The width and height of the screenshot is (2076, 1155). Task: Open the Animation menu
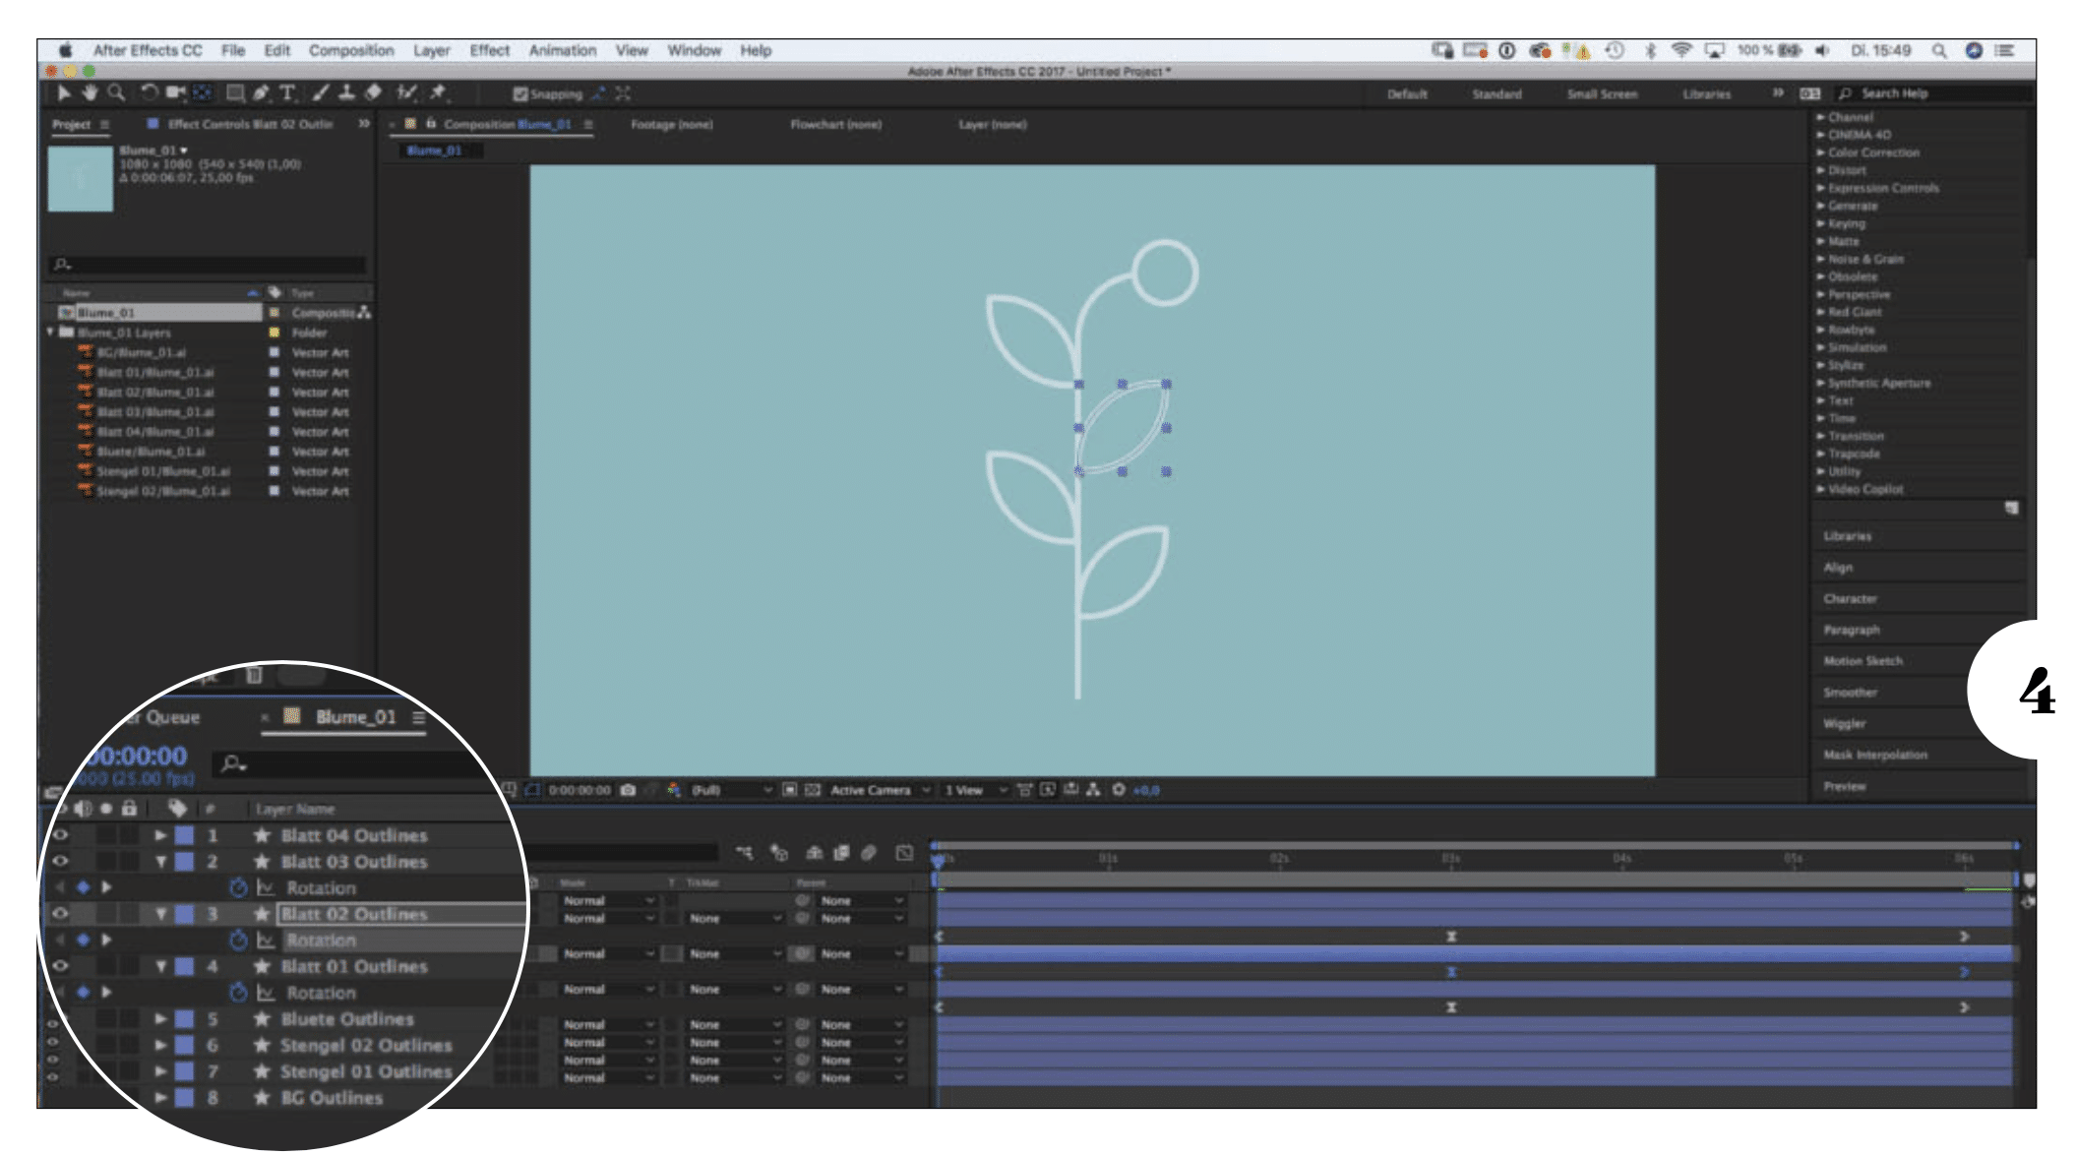point(562,50)
